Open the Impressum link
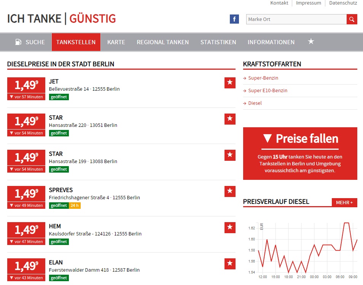This screenshot has width=363, height=285. pyautogui.click(x=309, y=3)
